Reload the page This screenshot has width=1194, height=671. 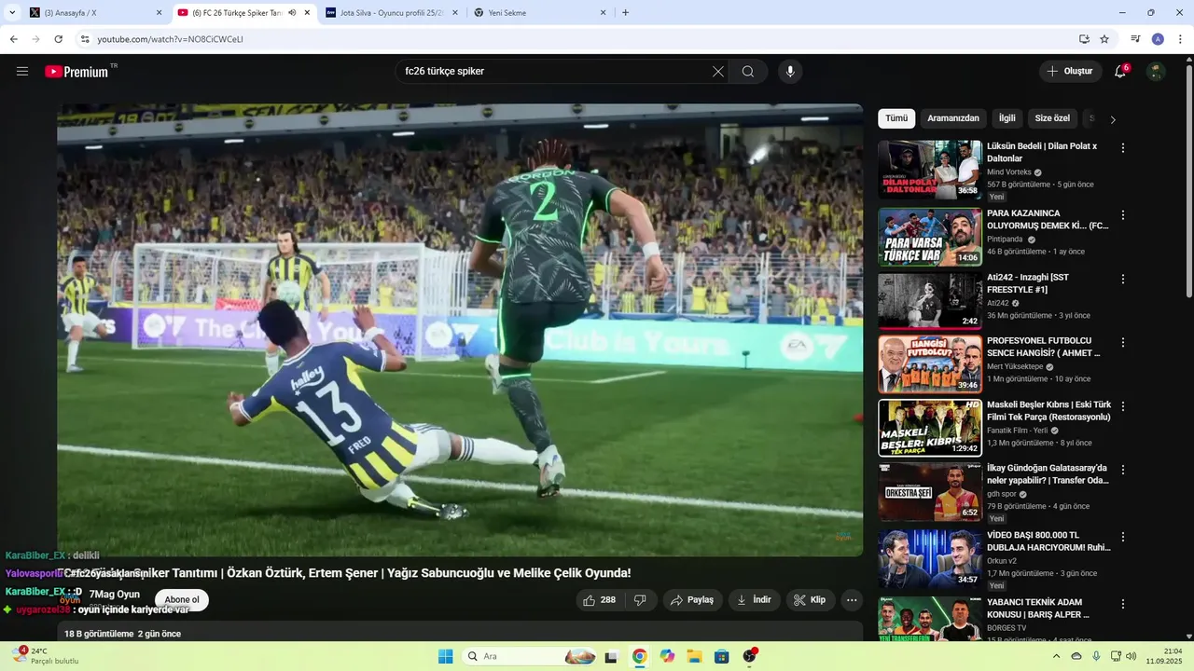coord(58,39)
